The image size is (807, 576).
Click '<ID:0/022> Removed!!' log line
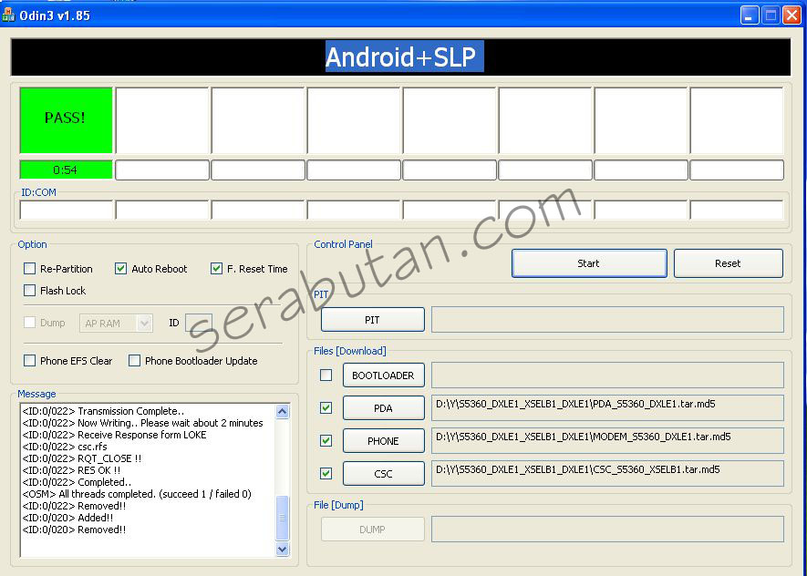click(x=74, y=506)
